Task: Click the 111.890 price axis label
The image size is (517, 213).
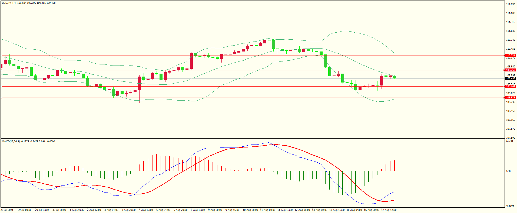Action: [511, 4]
